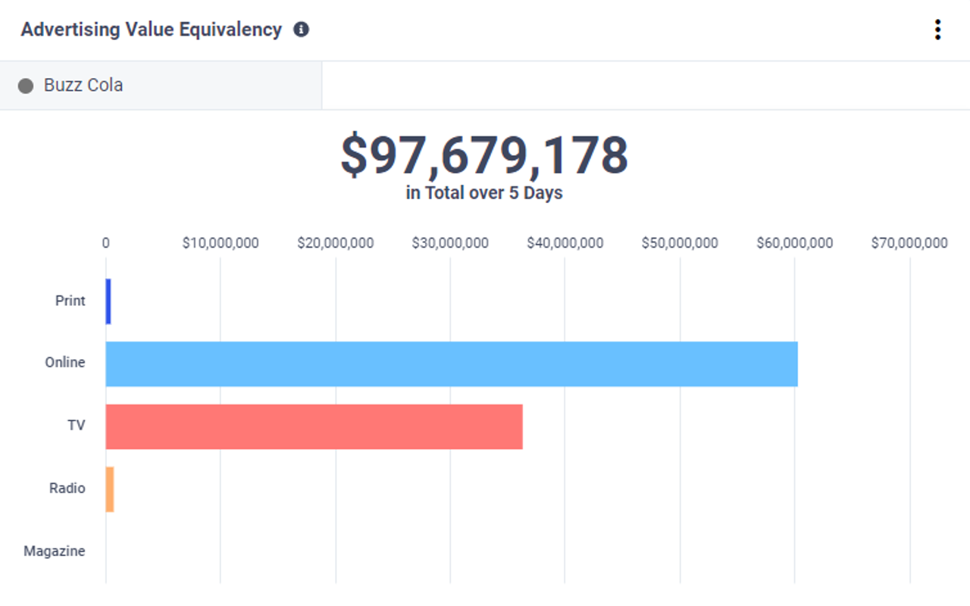Click the TV axis label
The height and width of the screenshot is (606, 970).
click(x=76, y=426)
